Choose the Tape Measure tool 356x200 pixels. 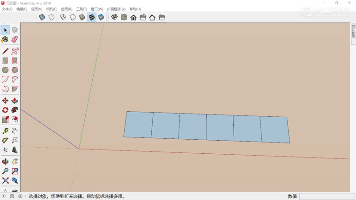5,131
